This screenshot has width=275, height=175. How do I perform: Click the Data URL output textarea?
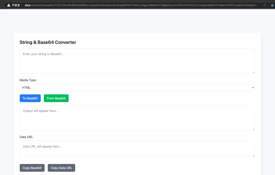[137, 149]
